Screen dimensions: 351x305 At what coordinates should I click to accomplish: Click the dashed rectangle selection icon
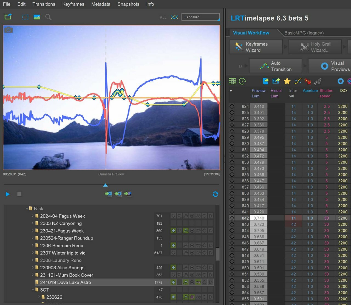coord(25,17)
